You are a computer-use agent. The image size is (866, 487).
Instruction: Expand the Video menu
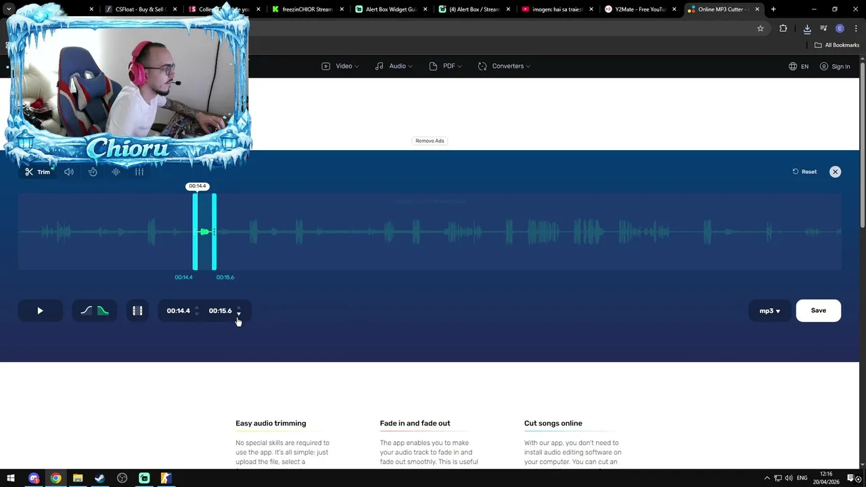[340, 66]
